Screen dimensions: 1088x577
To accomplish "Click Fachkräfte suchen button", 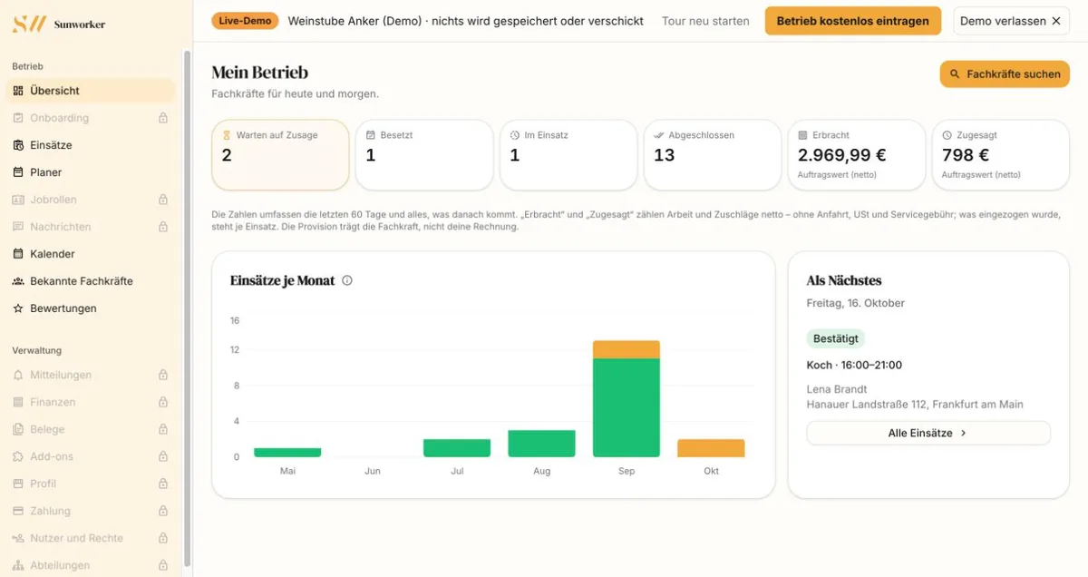I will [x=1005, y=74].
